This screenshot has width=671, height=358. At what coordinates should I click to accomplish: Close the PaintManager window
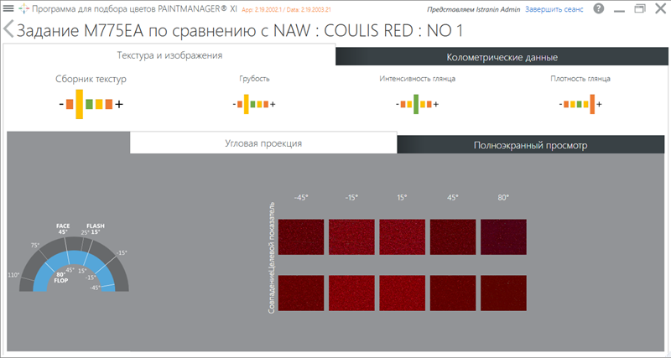(661, 8)
